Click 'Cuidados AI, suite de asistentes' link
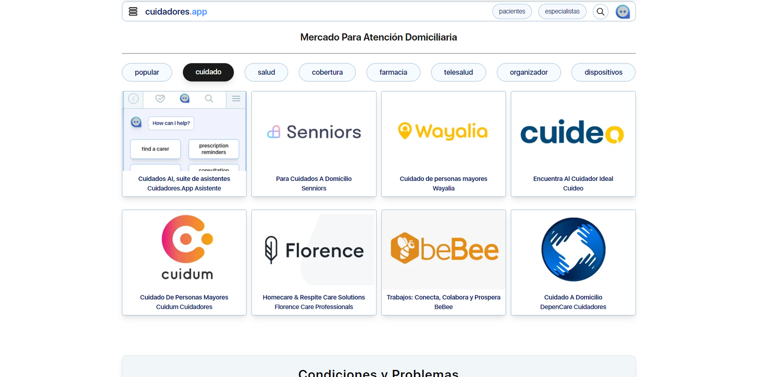The height and width of the screenshot is (377, 757). pos(184,179)
